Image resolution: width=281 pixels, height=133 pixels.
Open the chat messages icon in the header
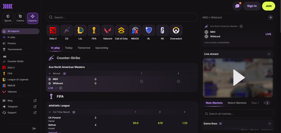237,6
